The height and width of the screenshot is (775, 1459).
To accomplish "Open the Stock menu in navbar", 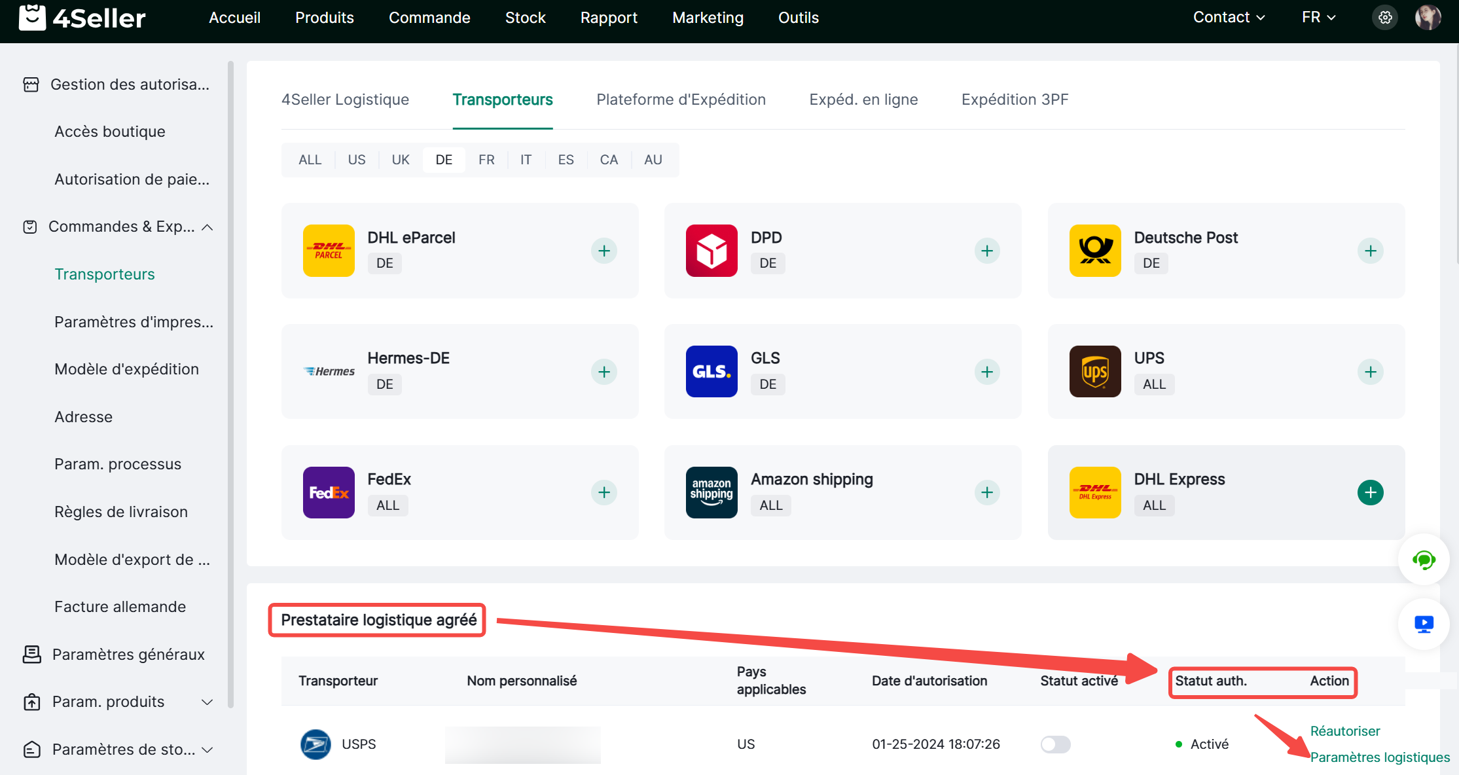I will pos(525,18).
